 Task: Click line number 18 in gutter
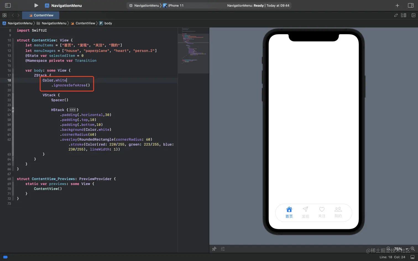coord(9,80)
